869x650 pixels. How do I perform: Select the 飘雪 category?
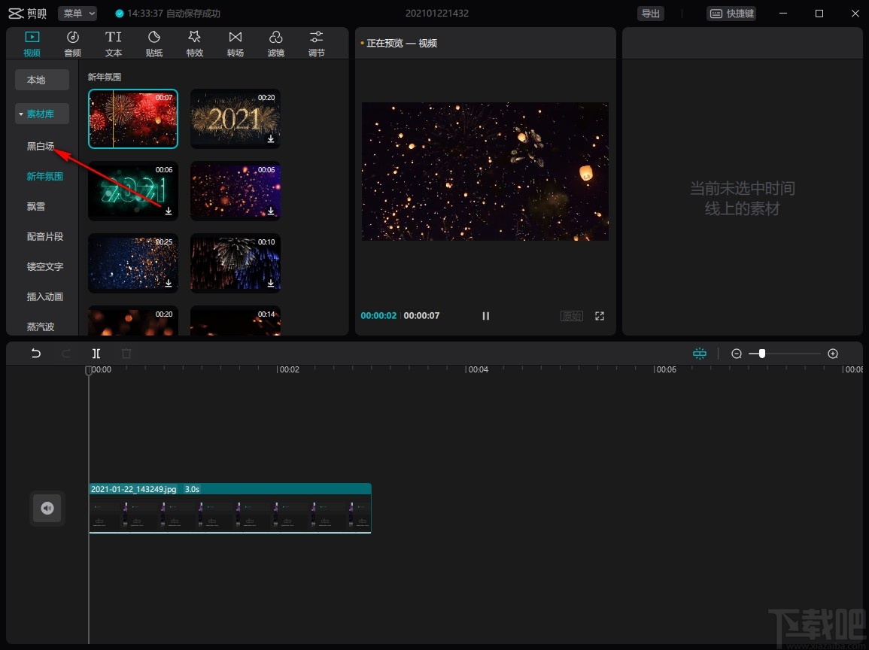(36, 206)
